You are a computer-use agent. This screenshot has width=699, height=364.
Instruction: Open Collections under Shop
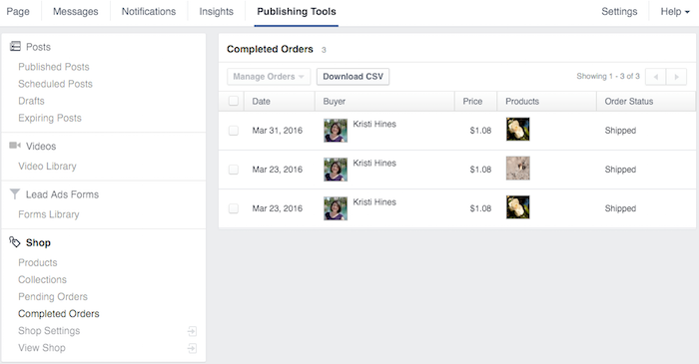[42, 279]
